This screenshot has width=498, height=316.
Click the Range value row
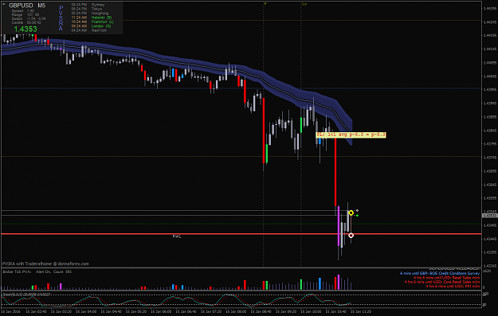[25, 14]
